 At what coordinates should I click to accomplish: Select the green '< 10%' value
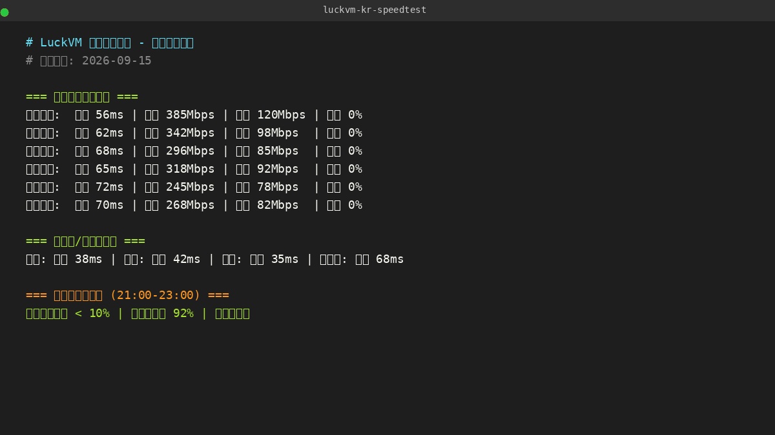tap(92, 313)
